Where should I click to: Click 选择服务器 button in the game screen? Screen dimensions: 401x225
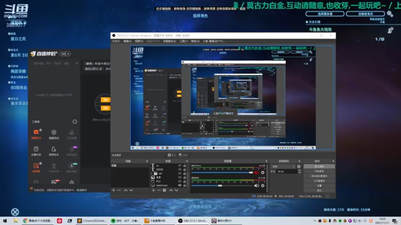[x=325, y=14]
